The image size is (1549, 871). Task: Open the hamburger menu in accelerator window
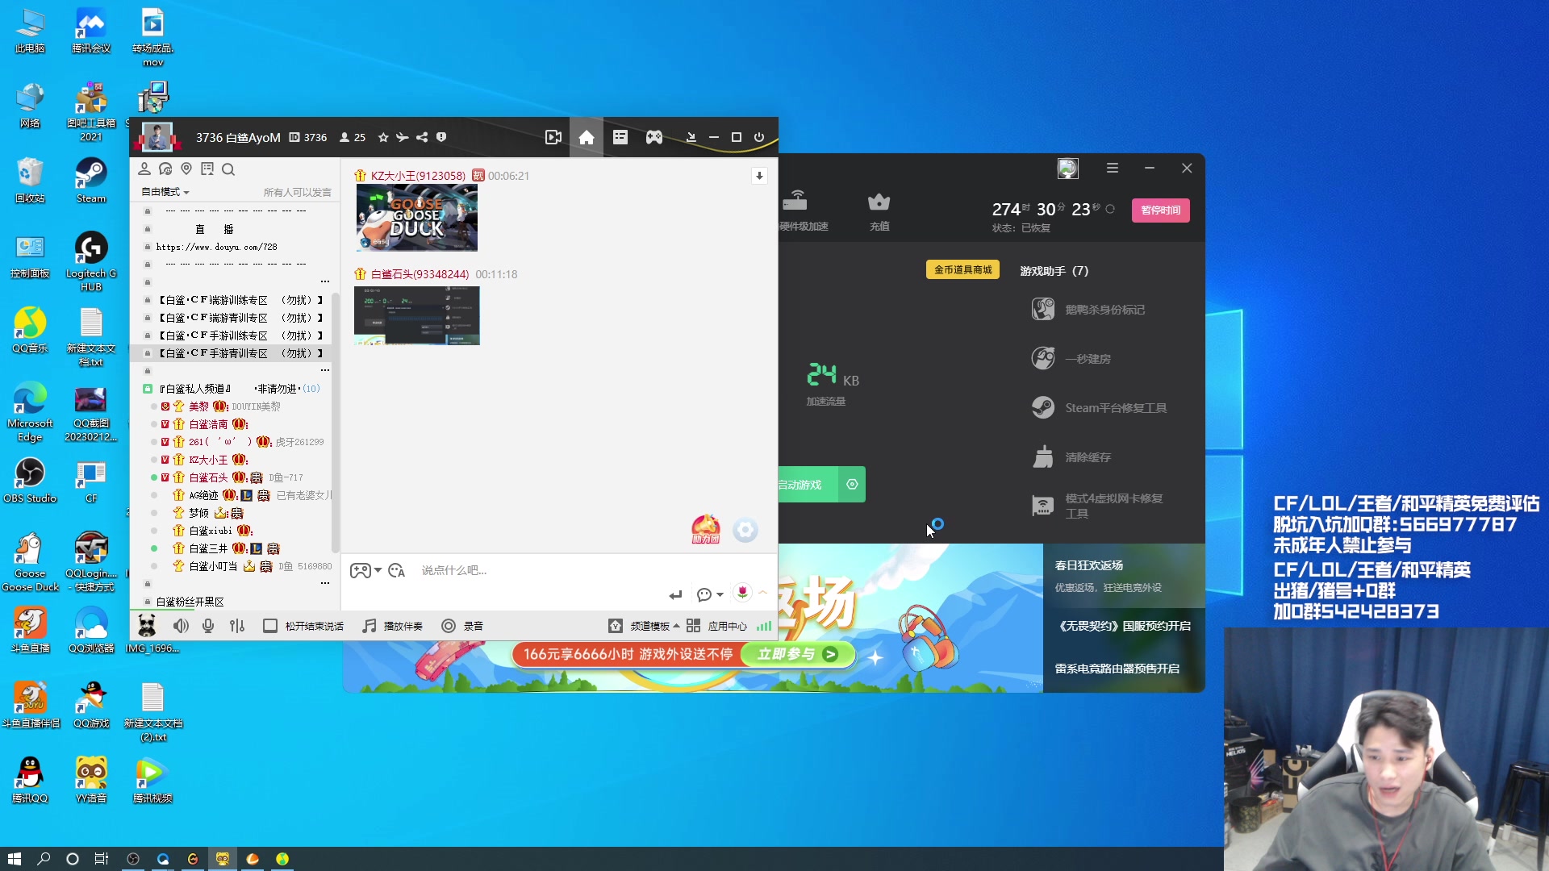coord(1113,168)
